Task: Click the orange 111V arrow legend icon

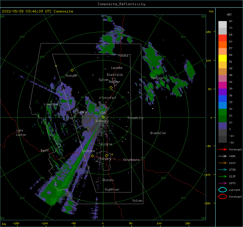Action: click(x=222, y=163)
